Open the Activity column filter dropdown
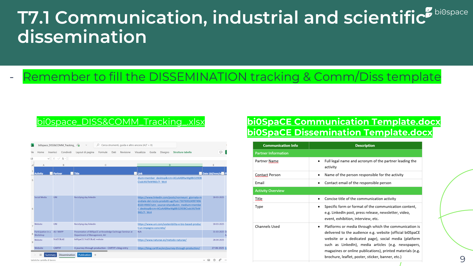 coord(51,173)
